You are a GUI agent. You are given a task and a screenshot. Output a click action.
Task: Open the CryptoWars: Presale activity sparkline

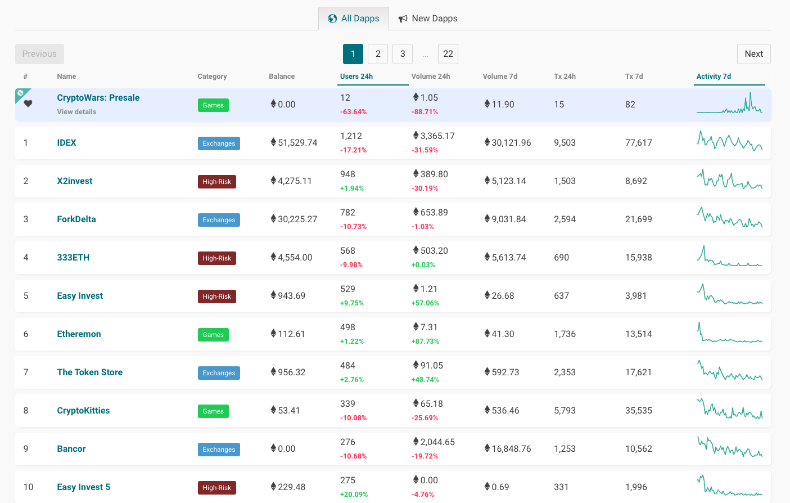[729, 104]
